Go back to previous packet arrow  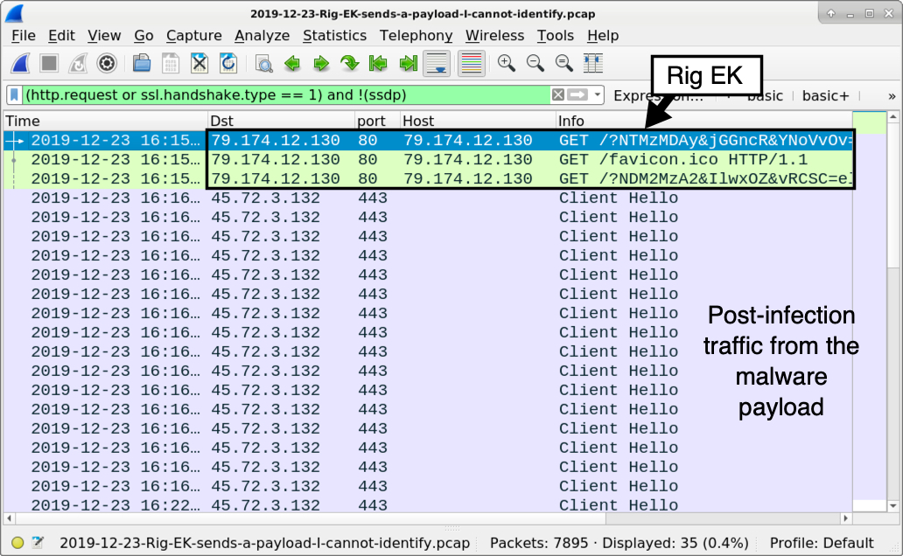[292, 63]
